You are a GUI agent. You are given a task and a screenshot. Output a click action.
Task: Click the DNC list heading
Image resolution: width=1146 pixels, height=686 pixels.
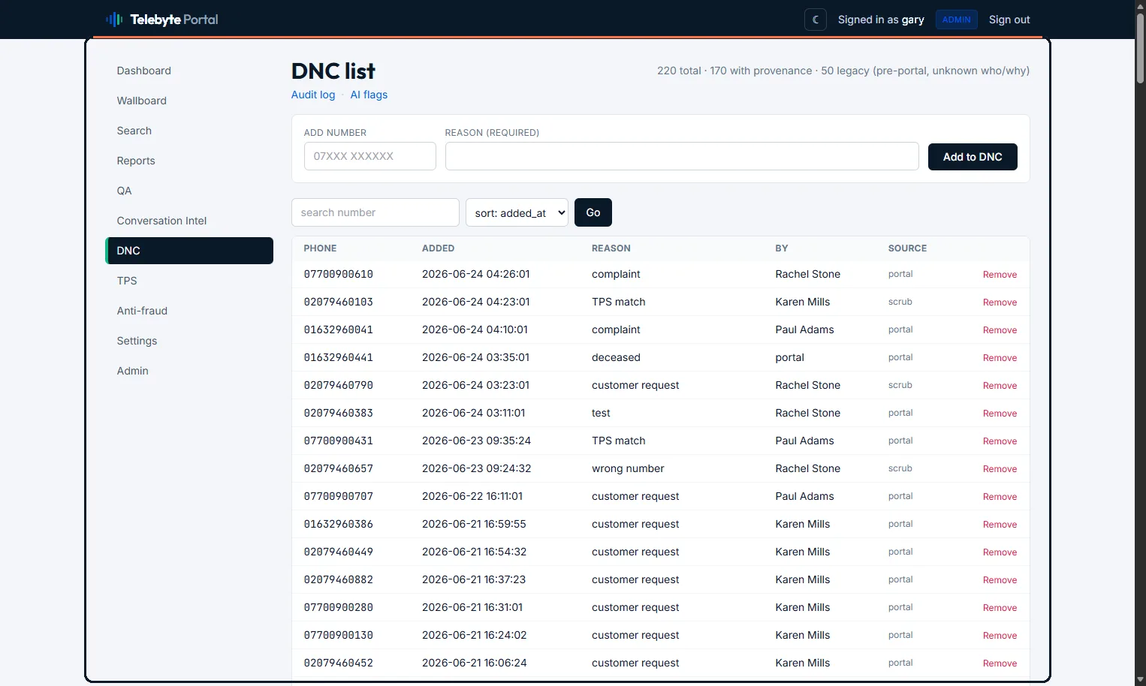pyautogui.click(x=333, y=71)
